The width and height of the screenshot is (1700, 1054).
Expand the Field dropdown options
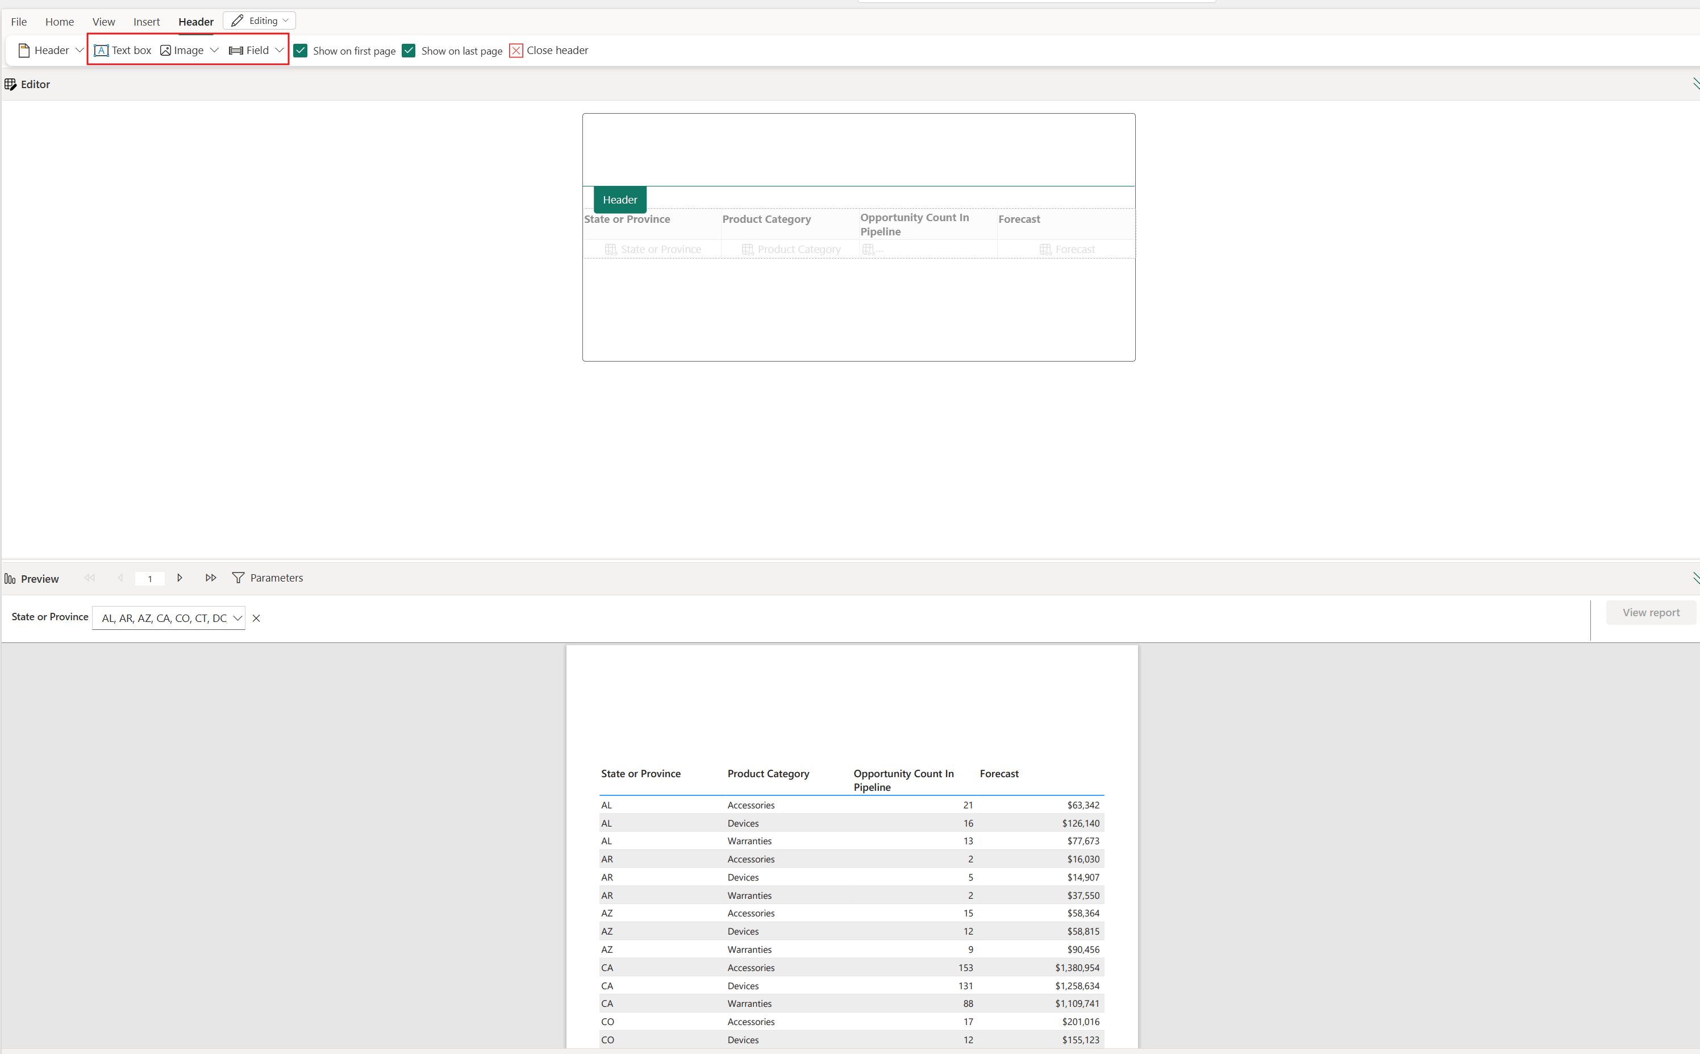pyautogui.click(x=278, y=51)
